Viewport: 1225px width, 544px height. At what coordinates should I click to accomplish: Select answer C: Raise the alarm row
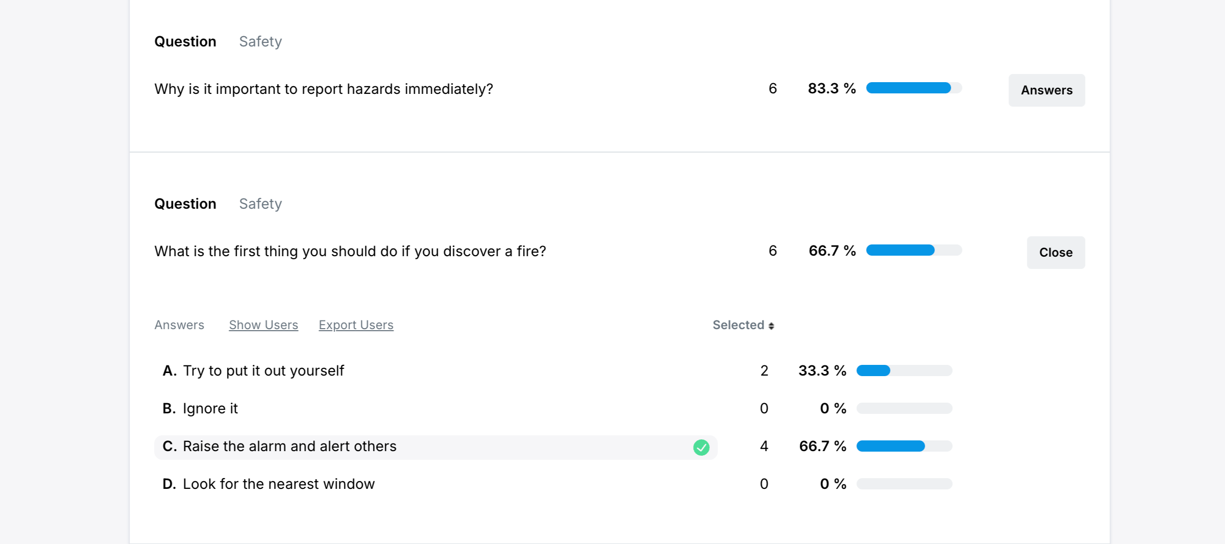289,447
